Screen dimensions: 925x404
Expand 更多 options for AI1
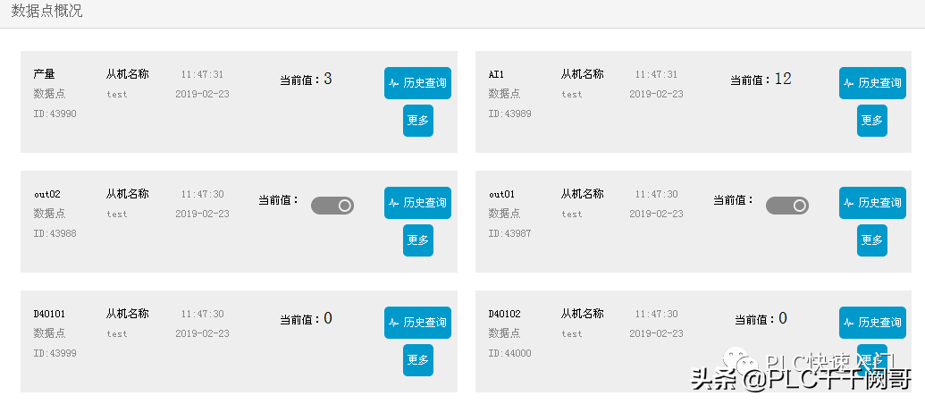(x=872, y=121)
